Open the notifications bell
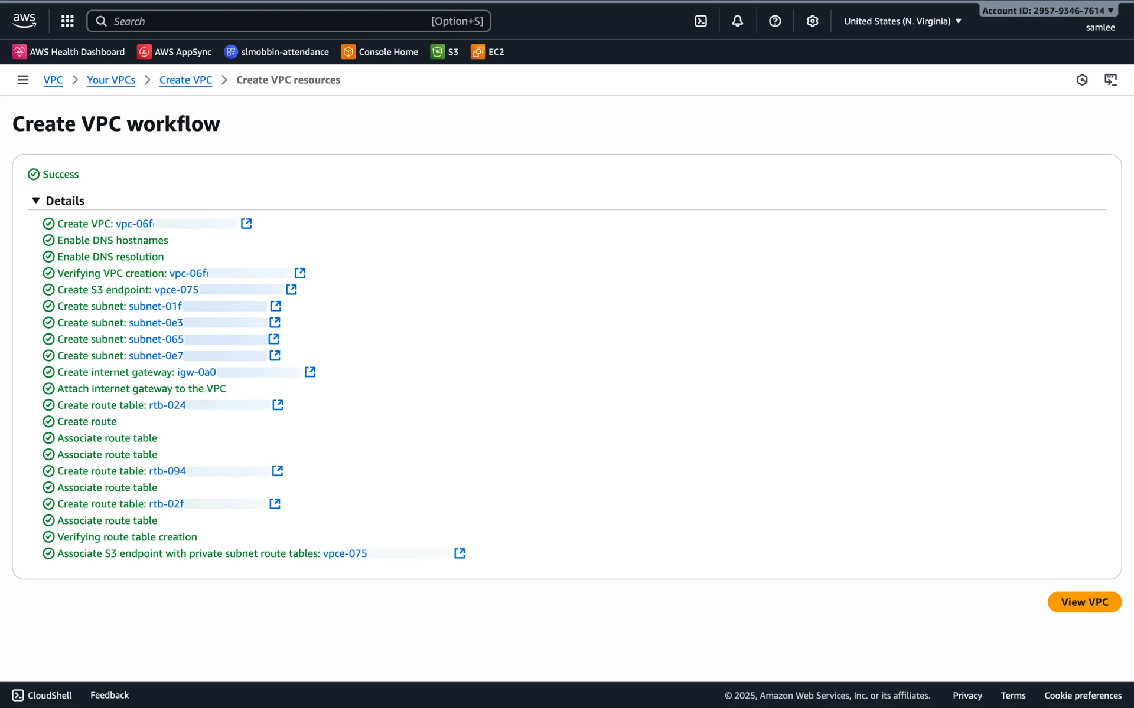Screen dimensions: 1134x708 tap(737, 21)
